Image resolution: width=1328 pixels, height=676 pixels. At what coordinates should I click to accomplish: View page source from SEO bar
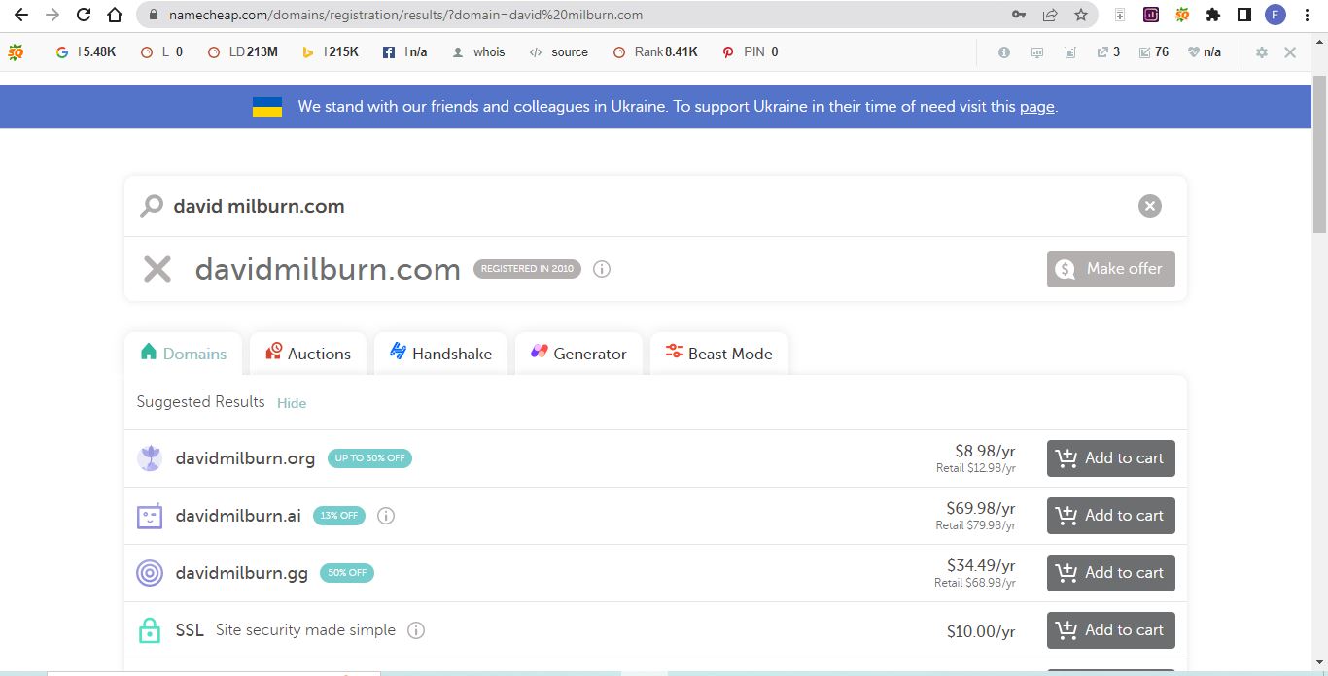coord(559,52)
